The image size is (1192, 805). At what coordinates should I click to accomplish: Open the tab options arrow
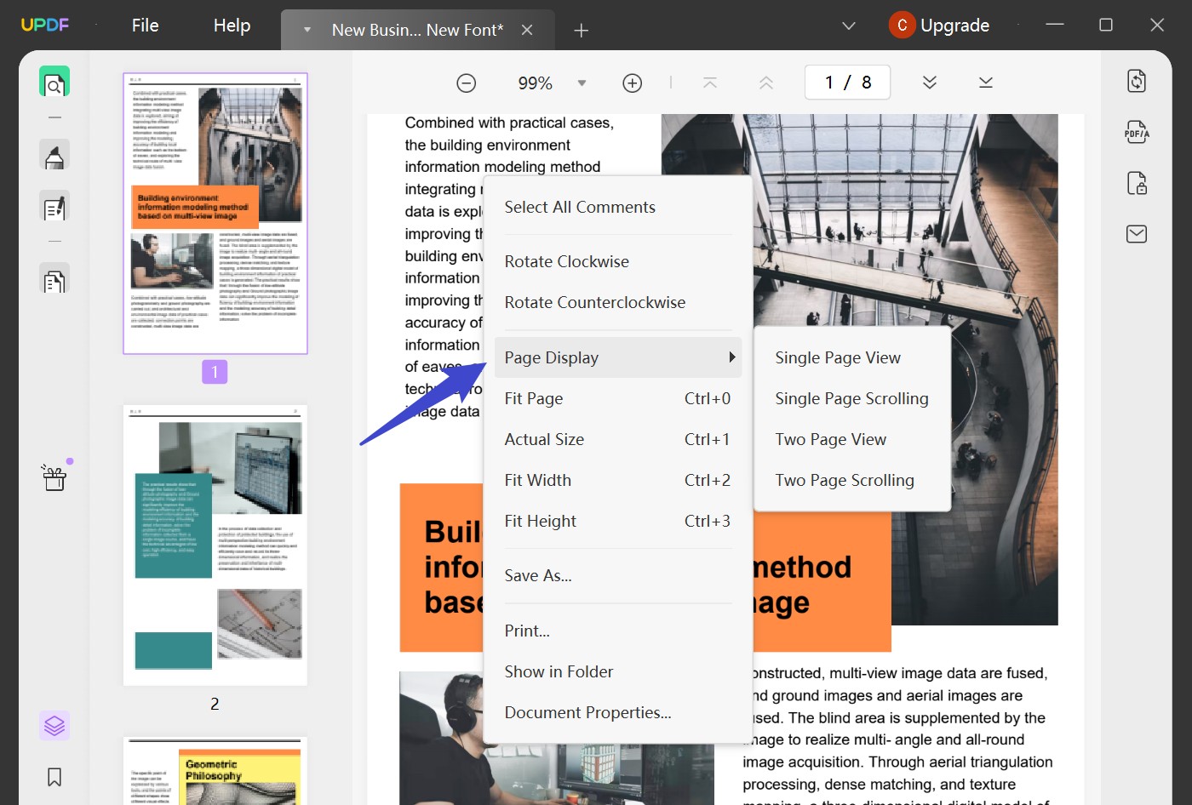click(x=307, y=31)
